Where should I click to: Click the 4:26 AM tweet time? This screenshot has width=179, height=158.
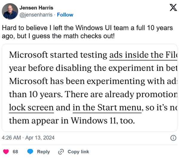pyautogui.click(x=11, y=138)
